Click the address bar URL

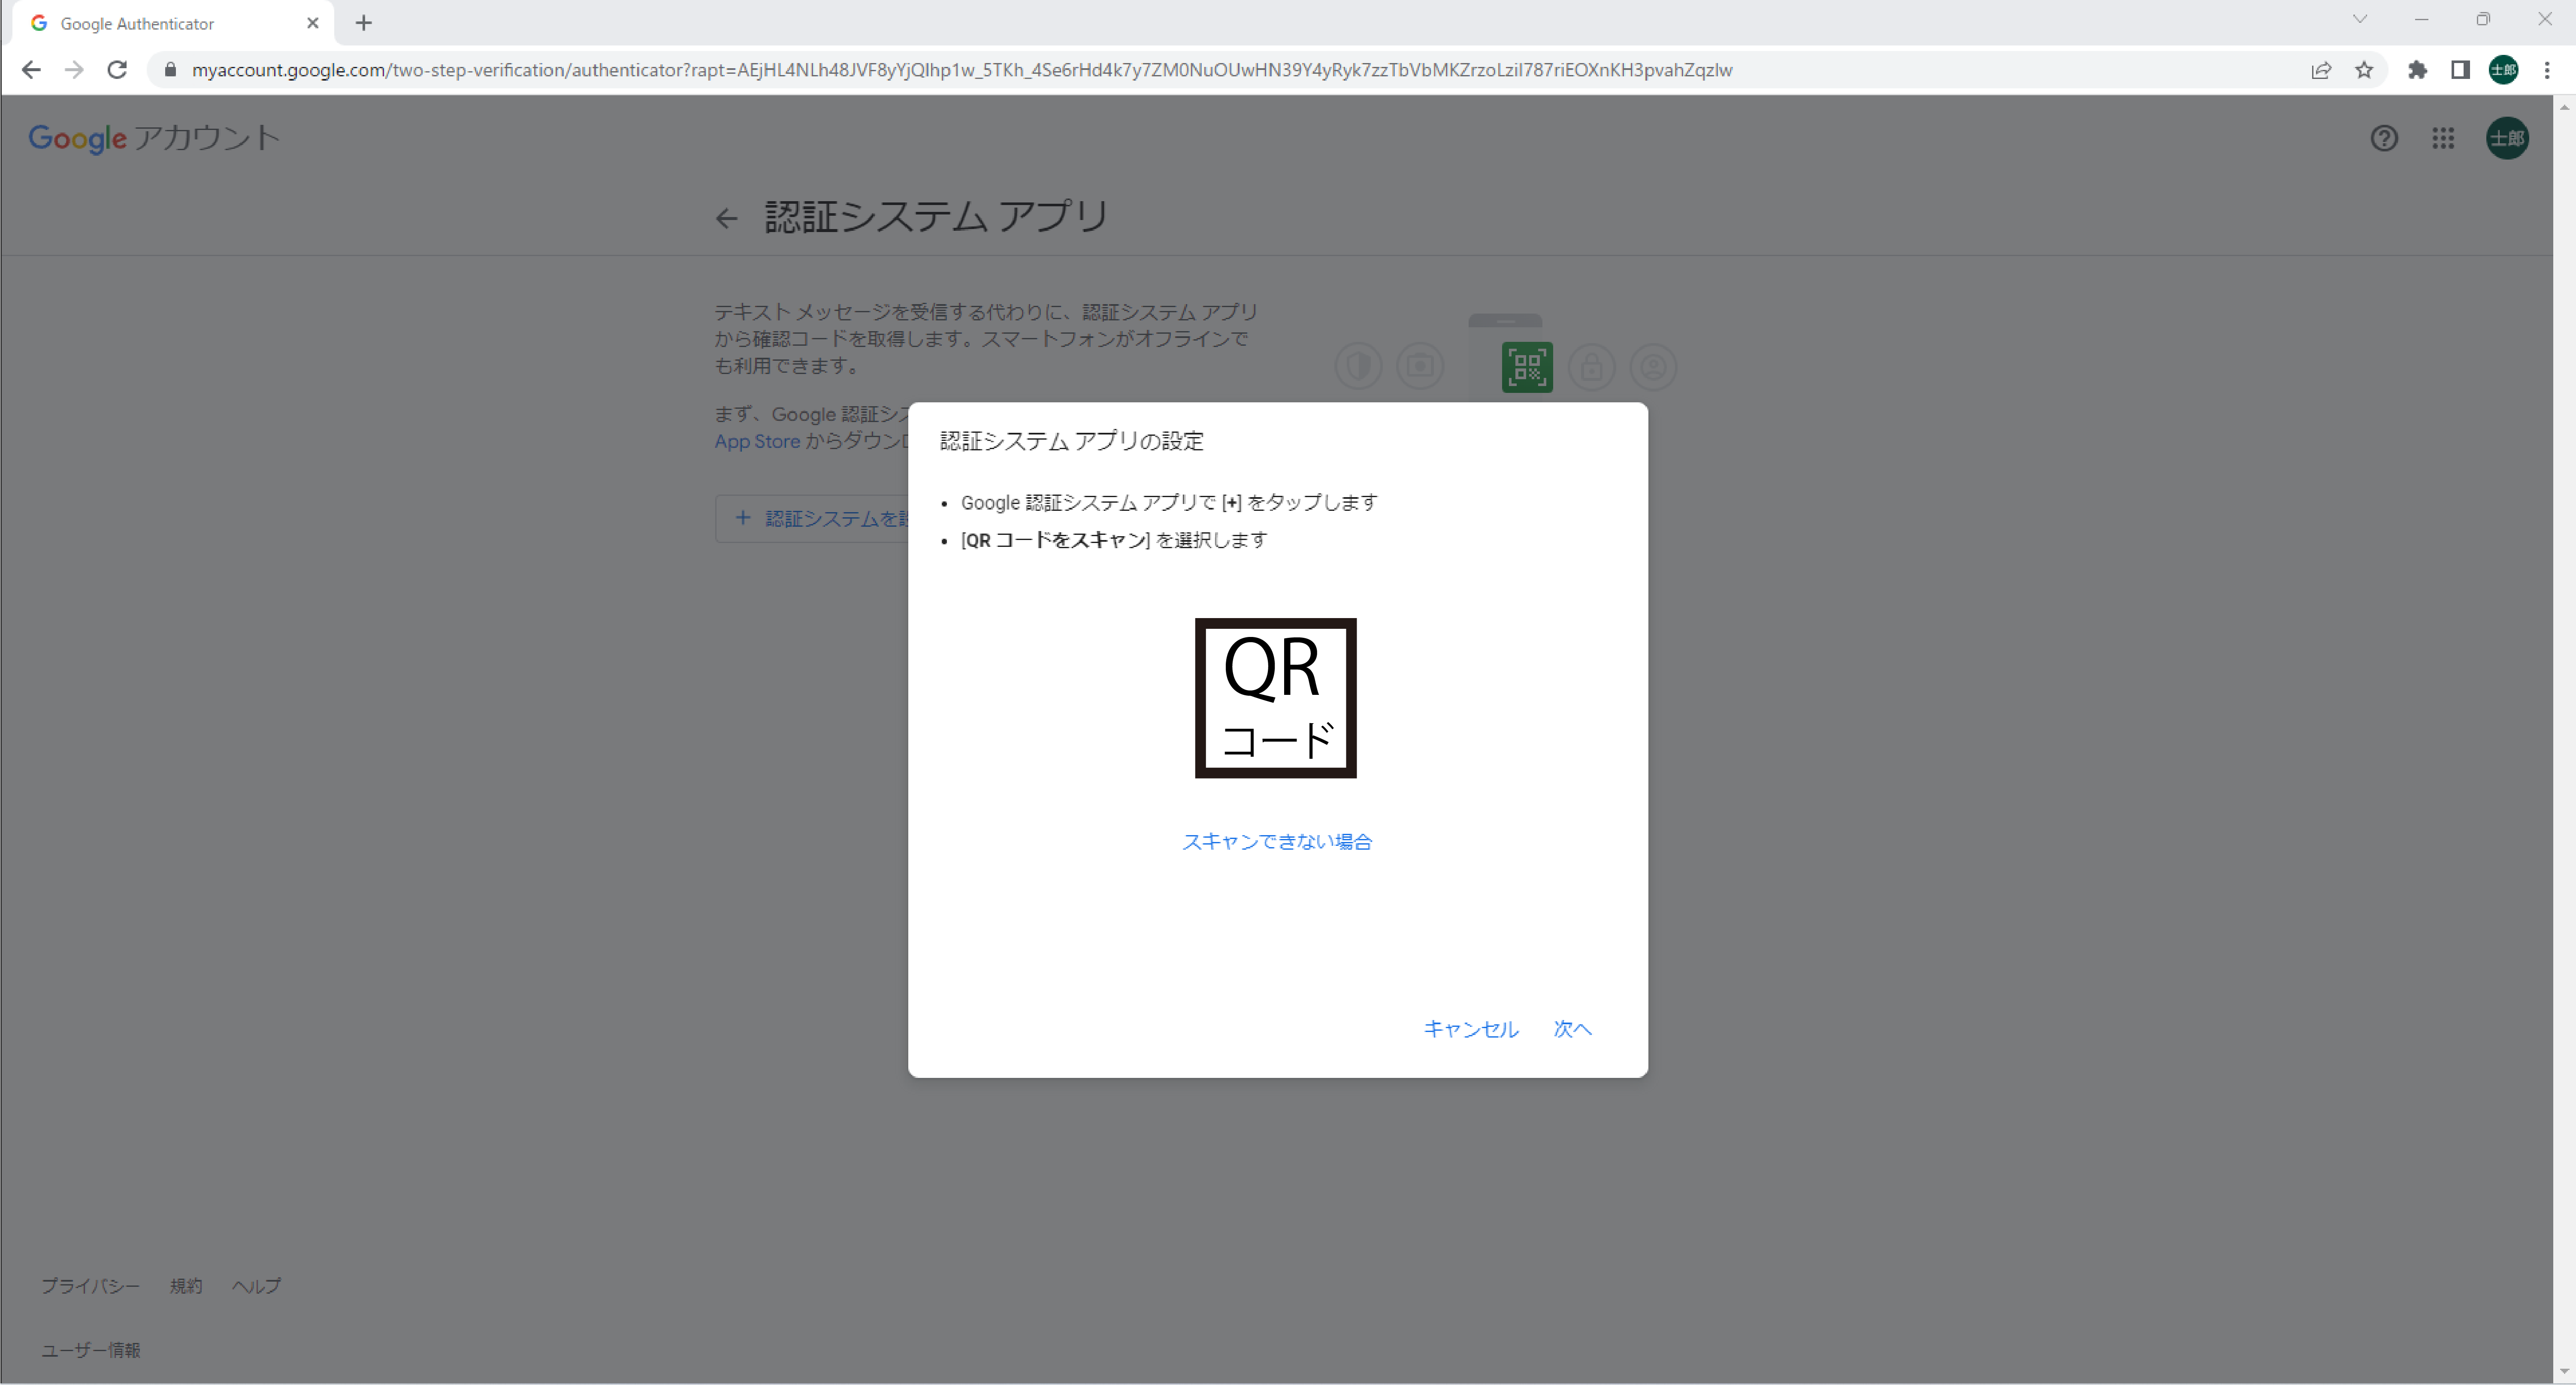tap(961, 70)
